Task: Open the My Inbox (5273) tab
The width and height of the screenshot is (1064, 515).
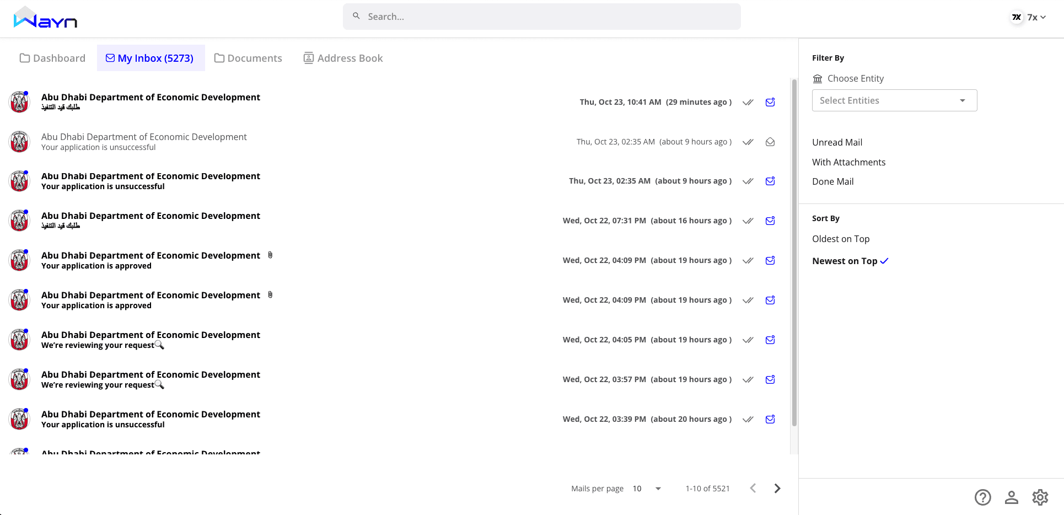Action: [x=150, y=58]
